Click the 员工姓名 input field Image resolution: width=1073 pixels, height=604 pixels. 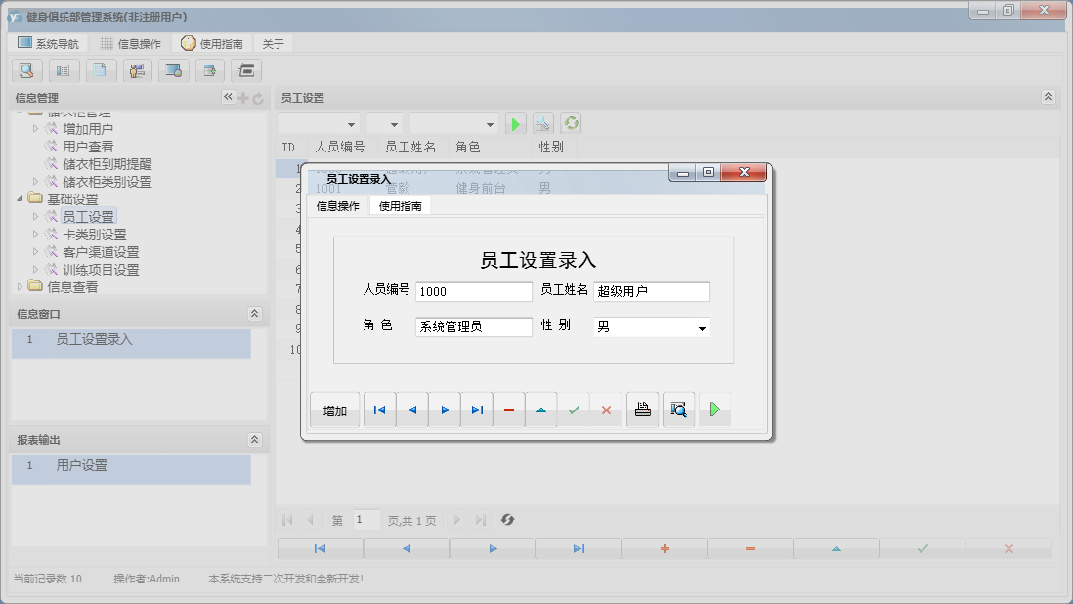pos(651,292)
